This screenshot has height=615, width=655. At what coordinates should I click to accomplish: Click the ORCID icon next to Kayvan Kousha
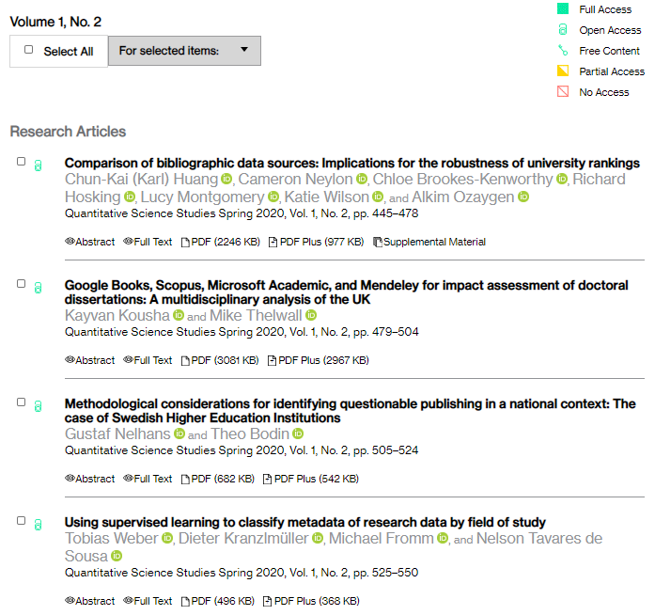click(x=179, y=315)
